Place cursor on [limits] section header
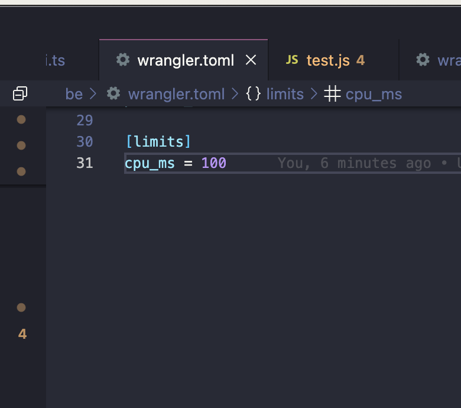 [158, 142]
